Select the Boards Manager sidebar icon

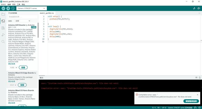point(3,21)
